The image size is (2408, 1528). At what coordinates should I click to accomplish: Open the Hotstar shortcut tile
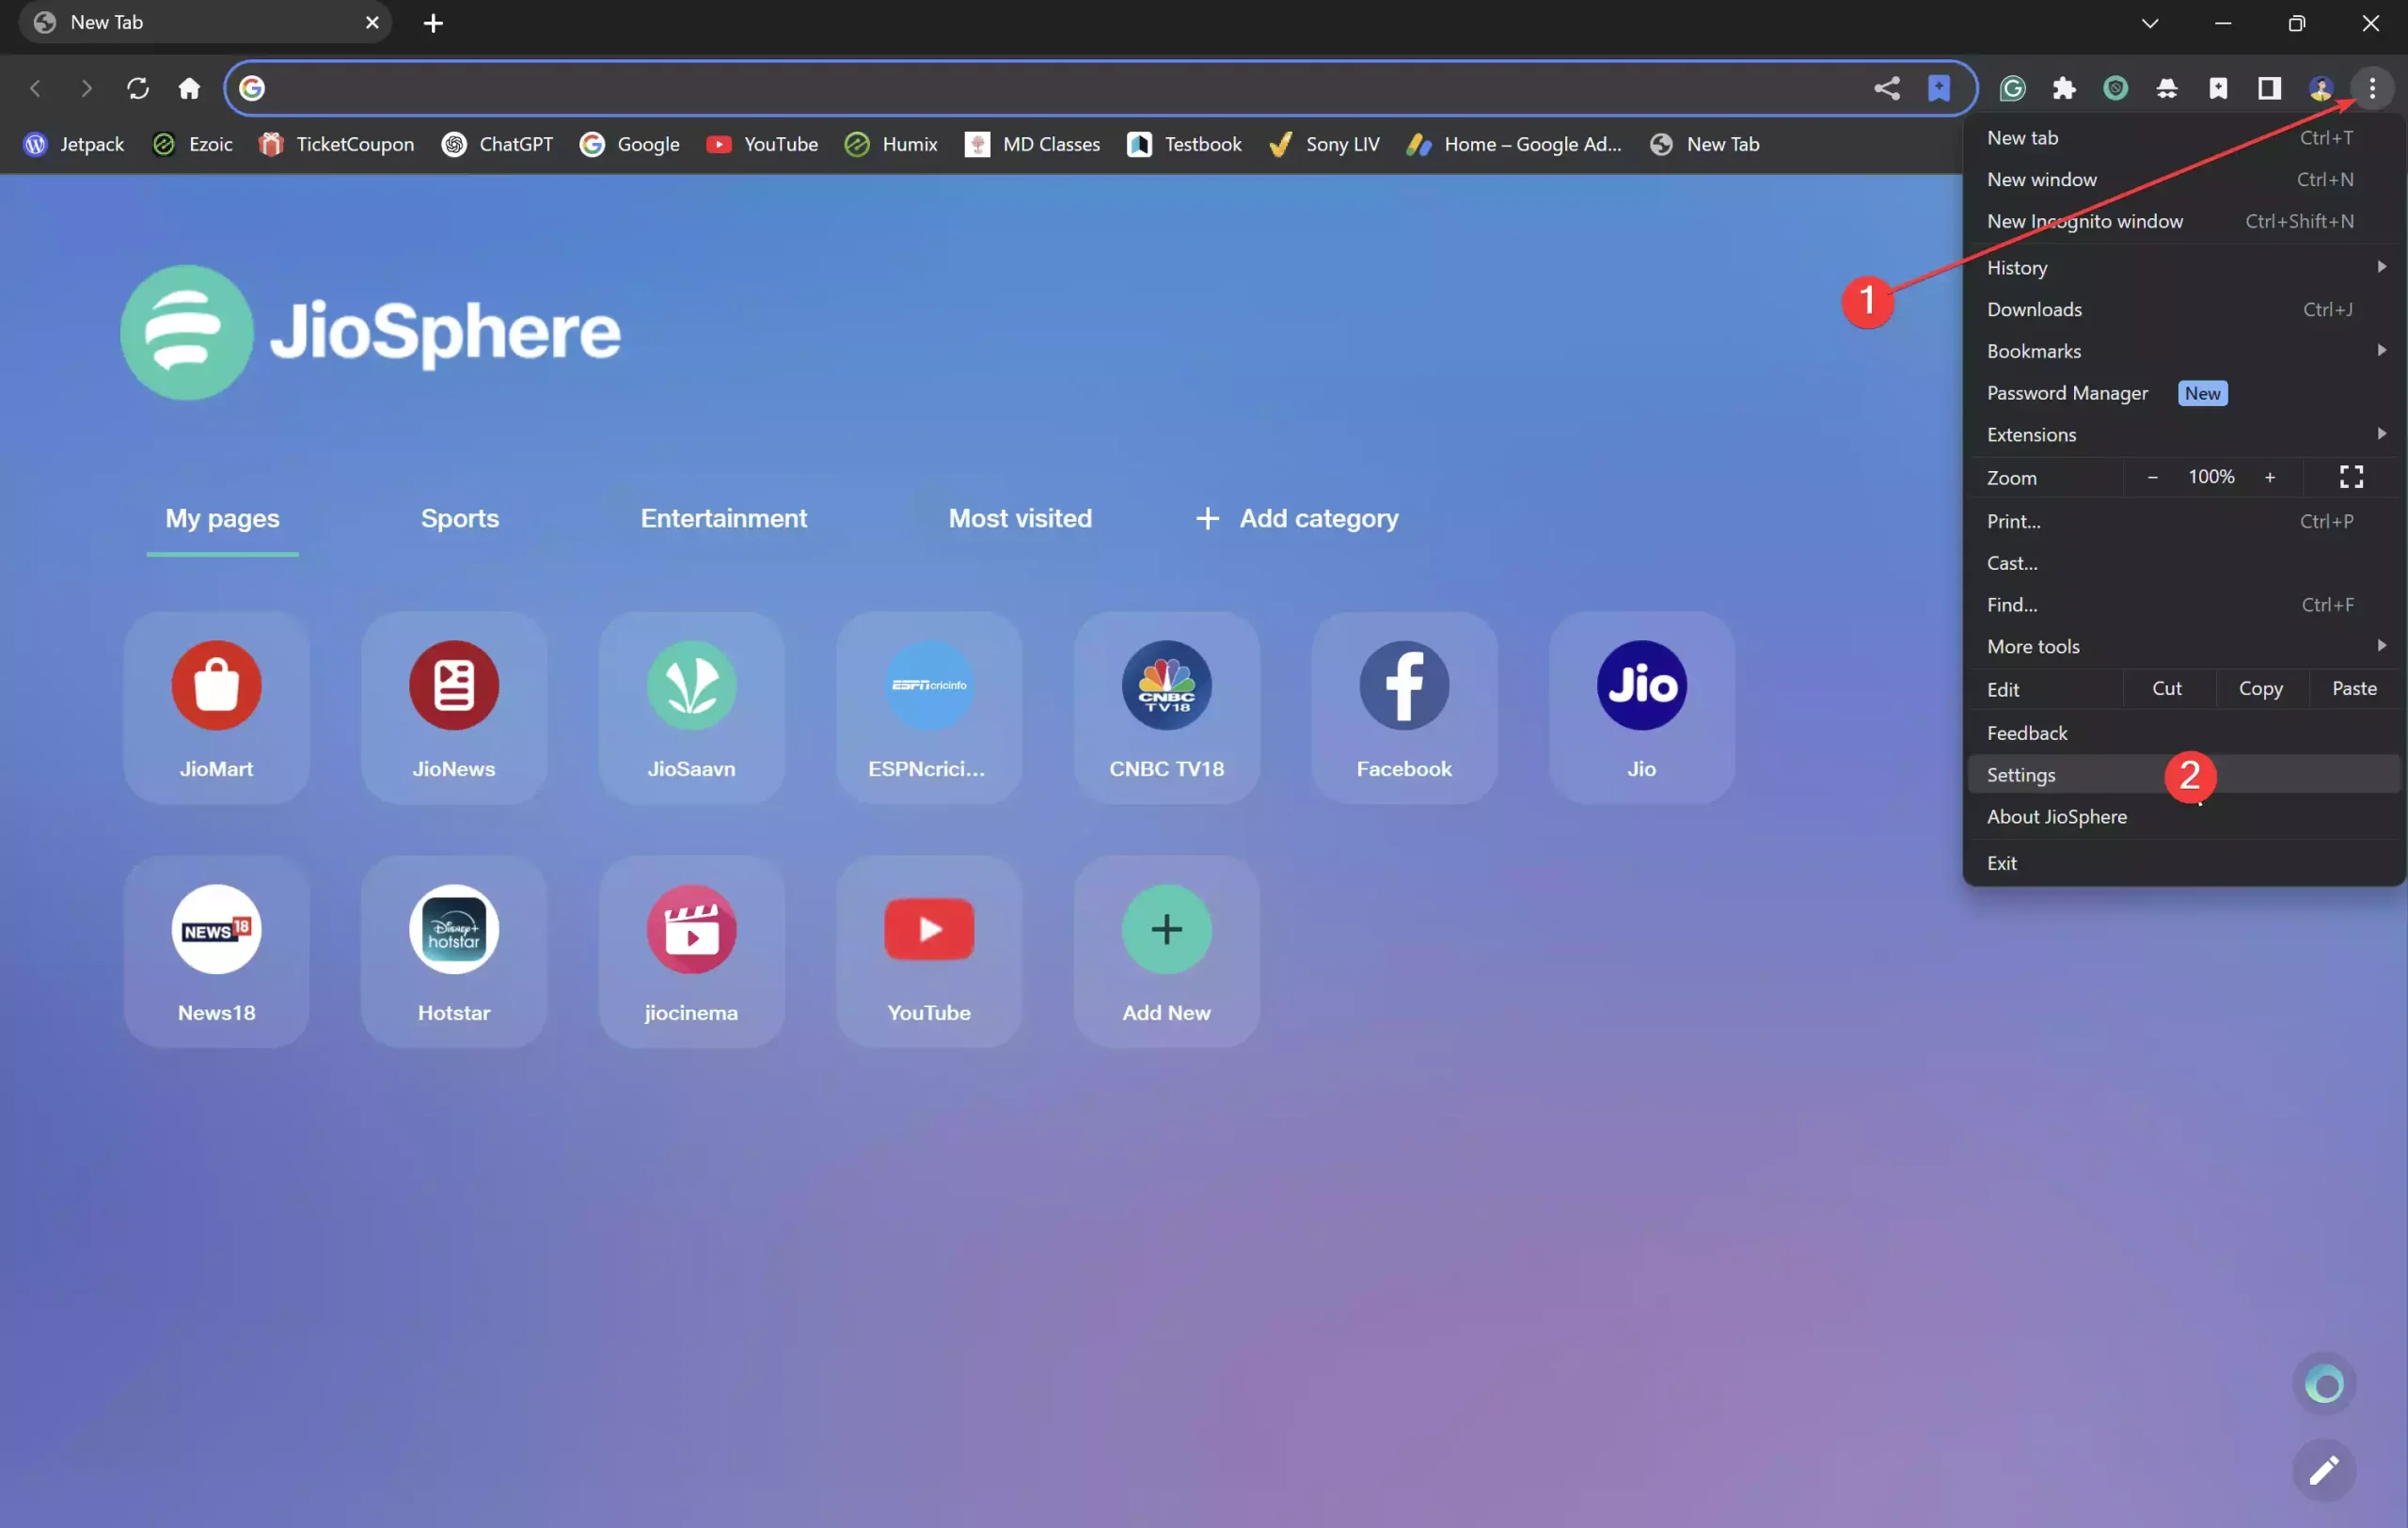(x=453, y=952)
